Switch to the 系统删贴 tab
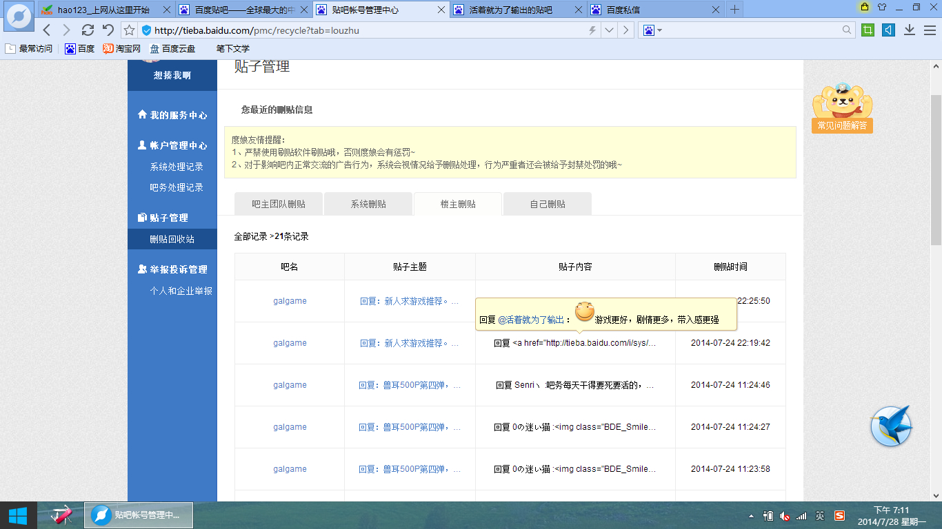The width and height of the screenshot is (942, 529). click(368, 205)
